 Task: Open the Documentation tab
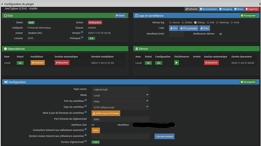pos(208,9)
